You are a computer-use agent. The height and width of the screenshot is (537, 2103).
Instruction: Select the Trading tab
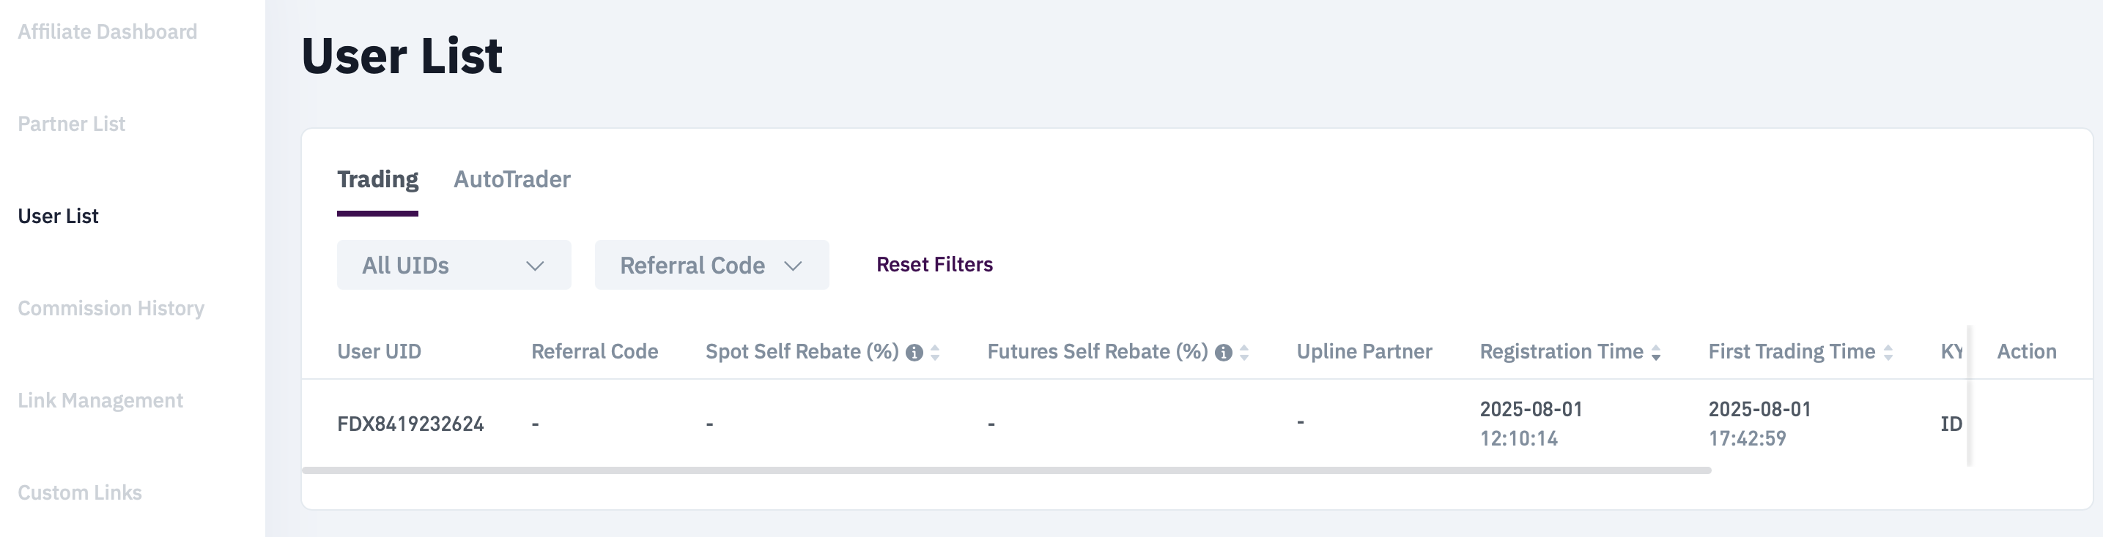click(377, 179)
